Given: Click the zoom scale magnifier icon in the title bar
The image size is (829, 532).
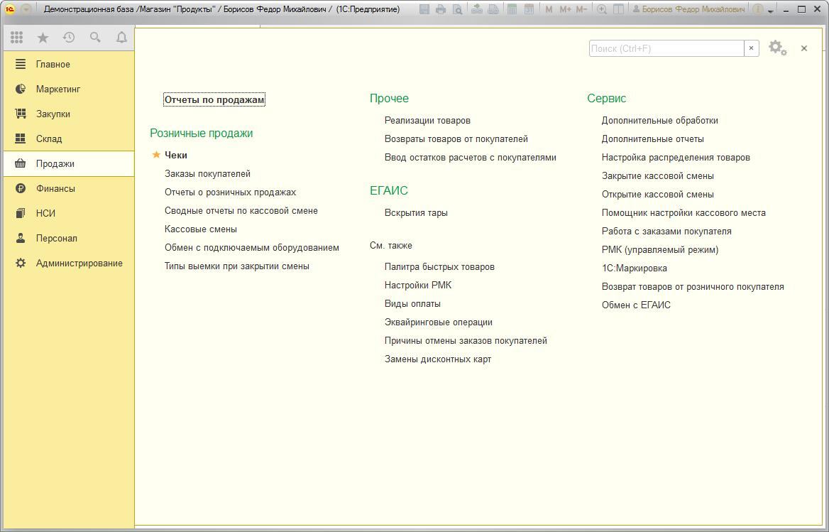Looking at the screenshot, I should click(x=602, y=9).
